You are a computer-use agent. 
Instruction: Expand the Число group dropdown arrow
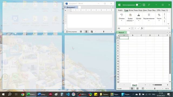point(159,20)
